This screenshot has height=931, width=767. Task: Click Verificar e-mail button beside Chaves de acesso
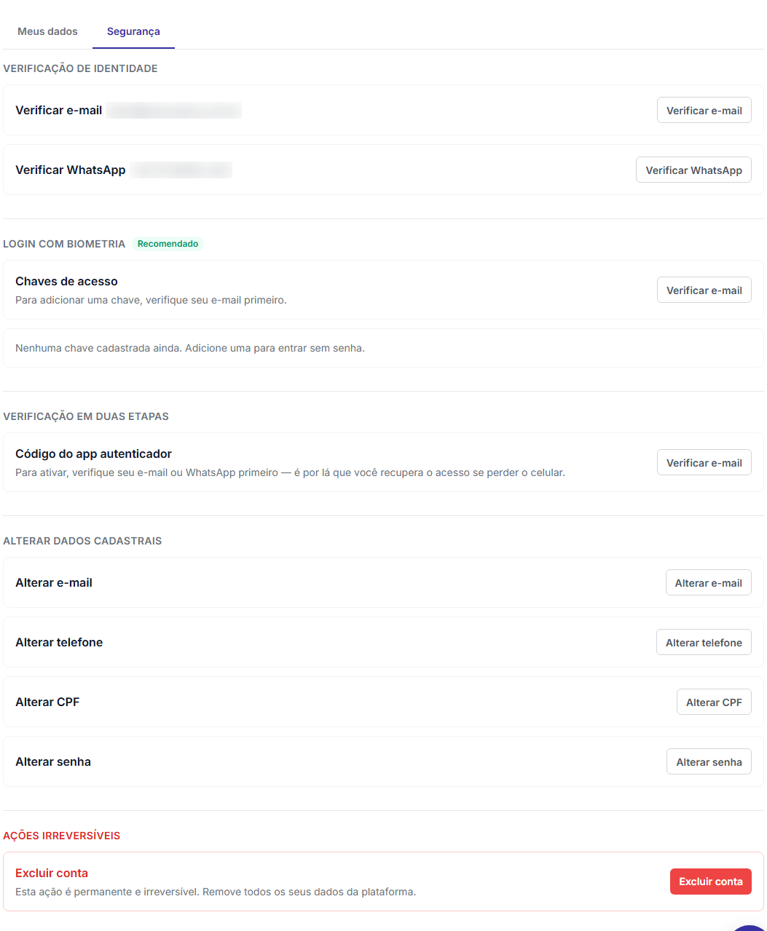click(x=704, y=290)
